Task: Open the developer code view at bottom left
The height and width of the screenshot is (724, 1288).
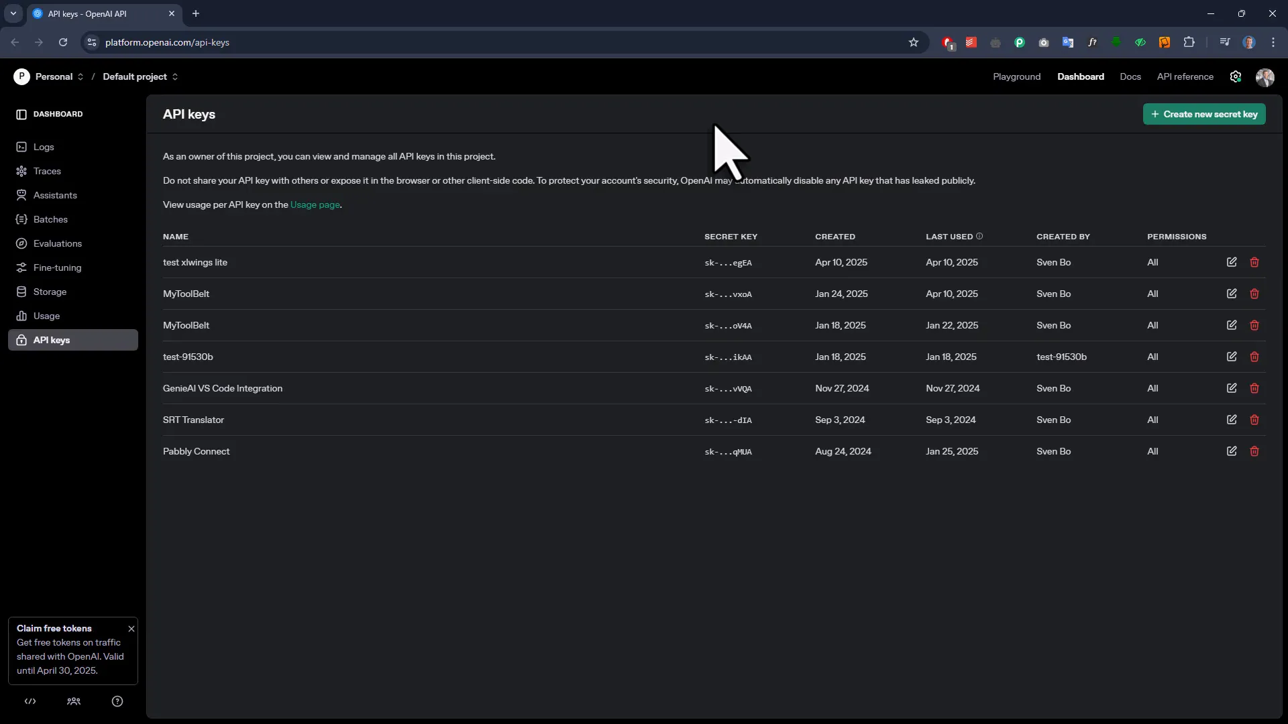Action: [x=30, y=701]
